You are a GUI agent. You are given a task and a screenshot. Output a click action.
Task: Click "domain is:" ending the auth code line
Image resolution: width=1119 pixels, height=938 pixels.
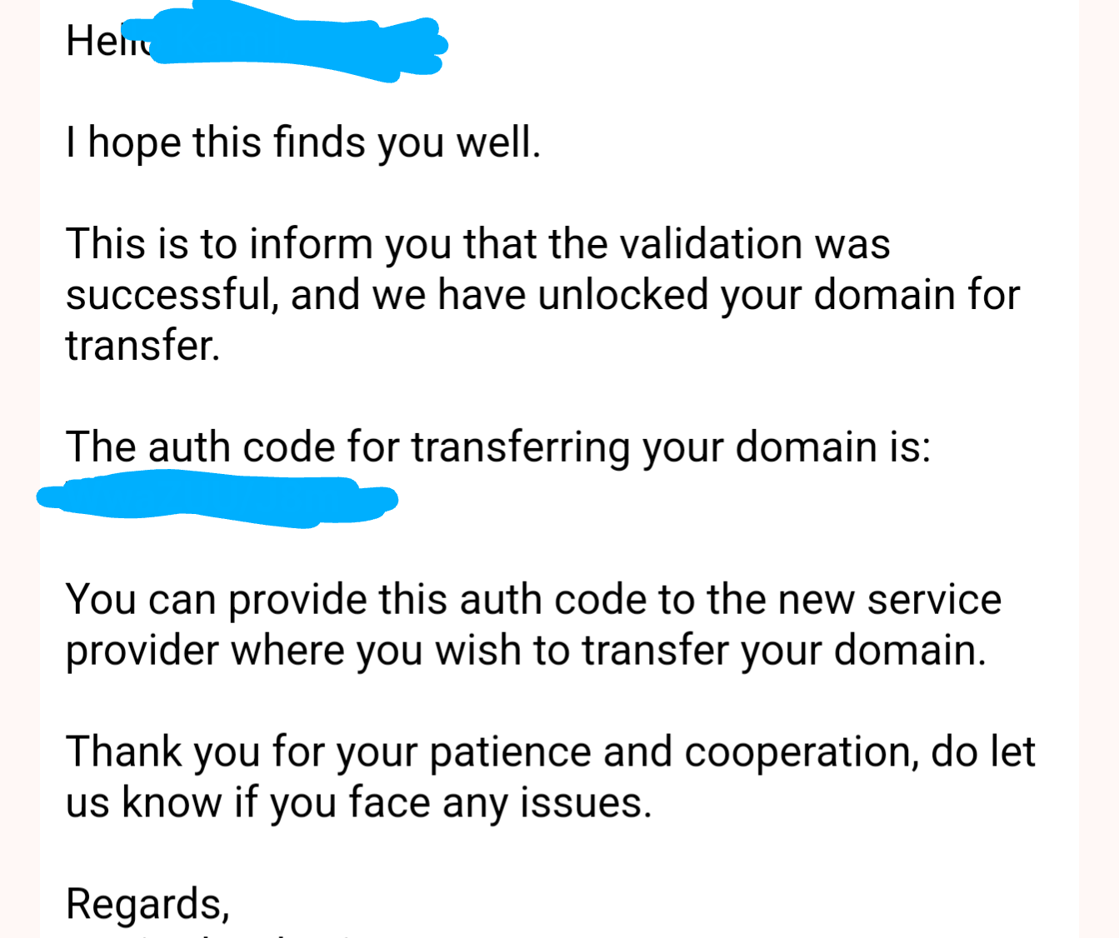point(832,447)
